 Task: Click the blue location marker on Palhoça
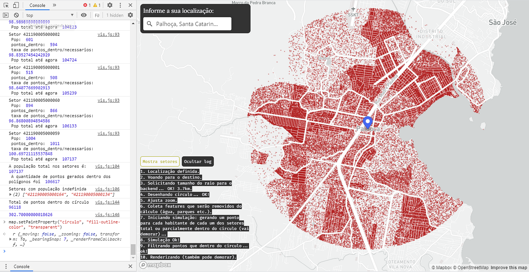click(x=367, y=123)
